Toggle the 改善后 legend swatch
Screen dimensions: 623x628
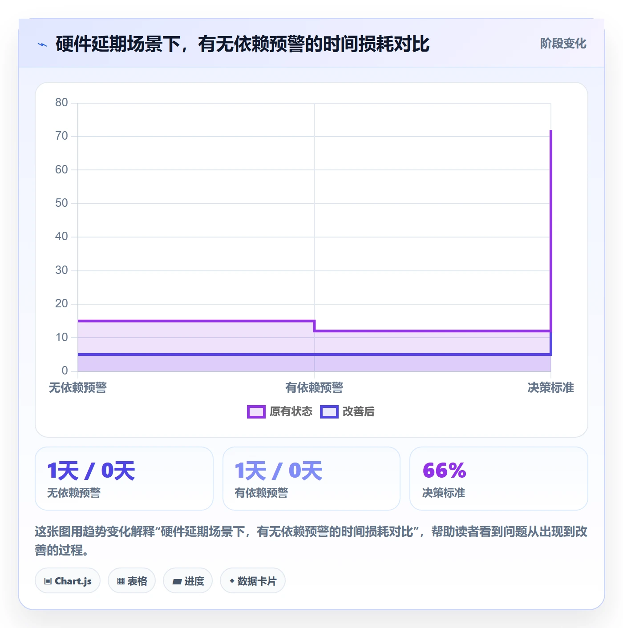coord(329,412)
